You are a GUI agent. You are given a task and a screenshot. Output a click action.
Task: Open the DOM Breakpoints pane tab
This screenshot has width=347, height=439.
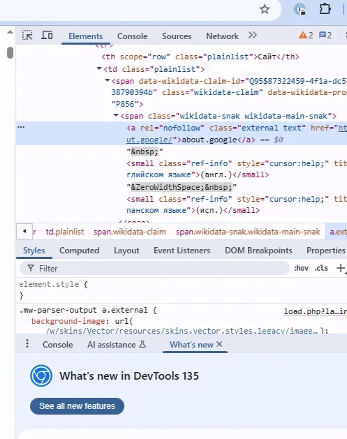(x=258, y=251)
